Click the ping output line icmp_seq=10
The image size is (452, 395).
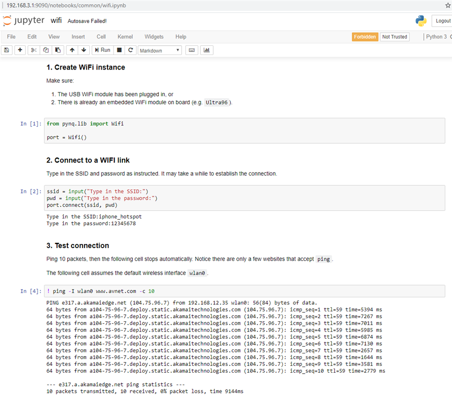(216, 371)
